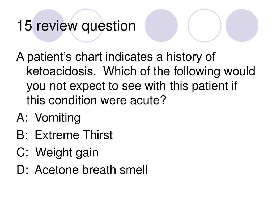Image resolution: width=272 pixels, height=204 pixels.
Task: Click the word 'ketoacidosis' in the question
Action: [x=60, y=71]
